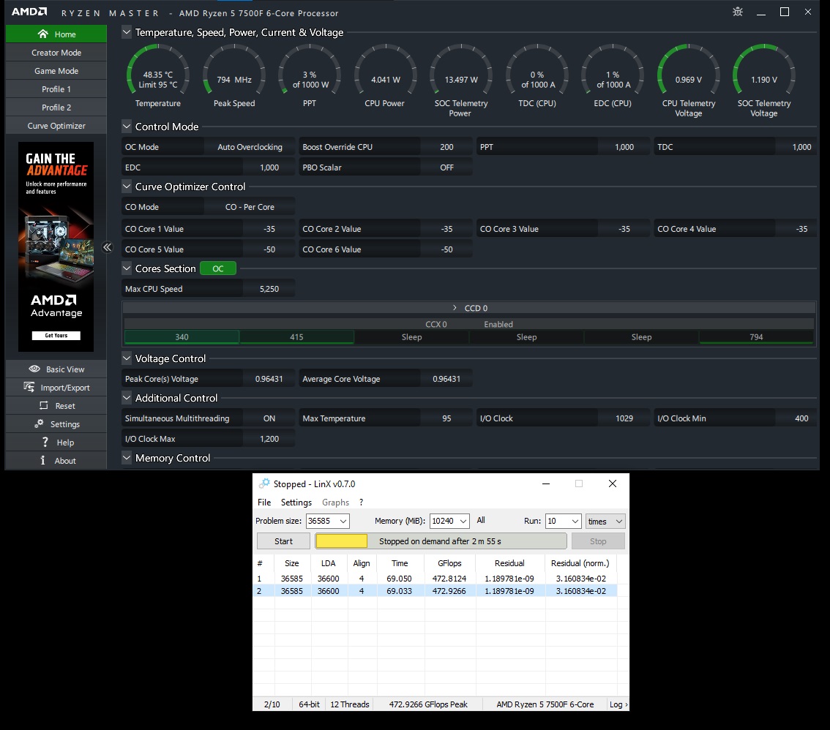
Task: Click the Basic View eye icon
Action: tap(34, 369)
